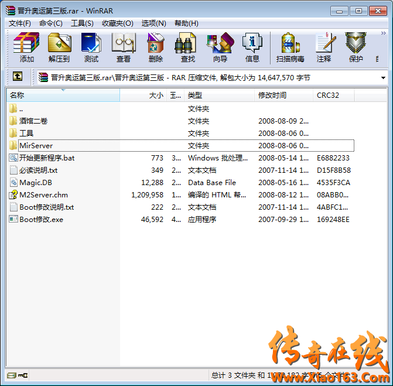This screenshot has width=393, height=386.
Task: Select the 工具 folder
Action: pos(180,134)
